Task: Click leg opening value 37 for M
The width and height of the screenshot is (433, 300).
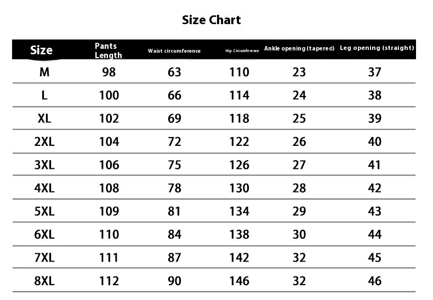Action: click(x=375, y=72)
